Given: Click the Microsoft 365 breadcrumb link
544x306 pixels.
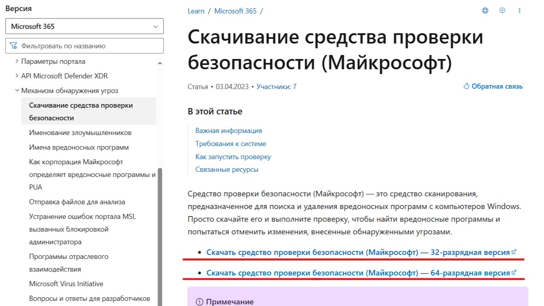Looking at the screenshot, I should click(236, 11).
